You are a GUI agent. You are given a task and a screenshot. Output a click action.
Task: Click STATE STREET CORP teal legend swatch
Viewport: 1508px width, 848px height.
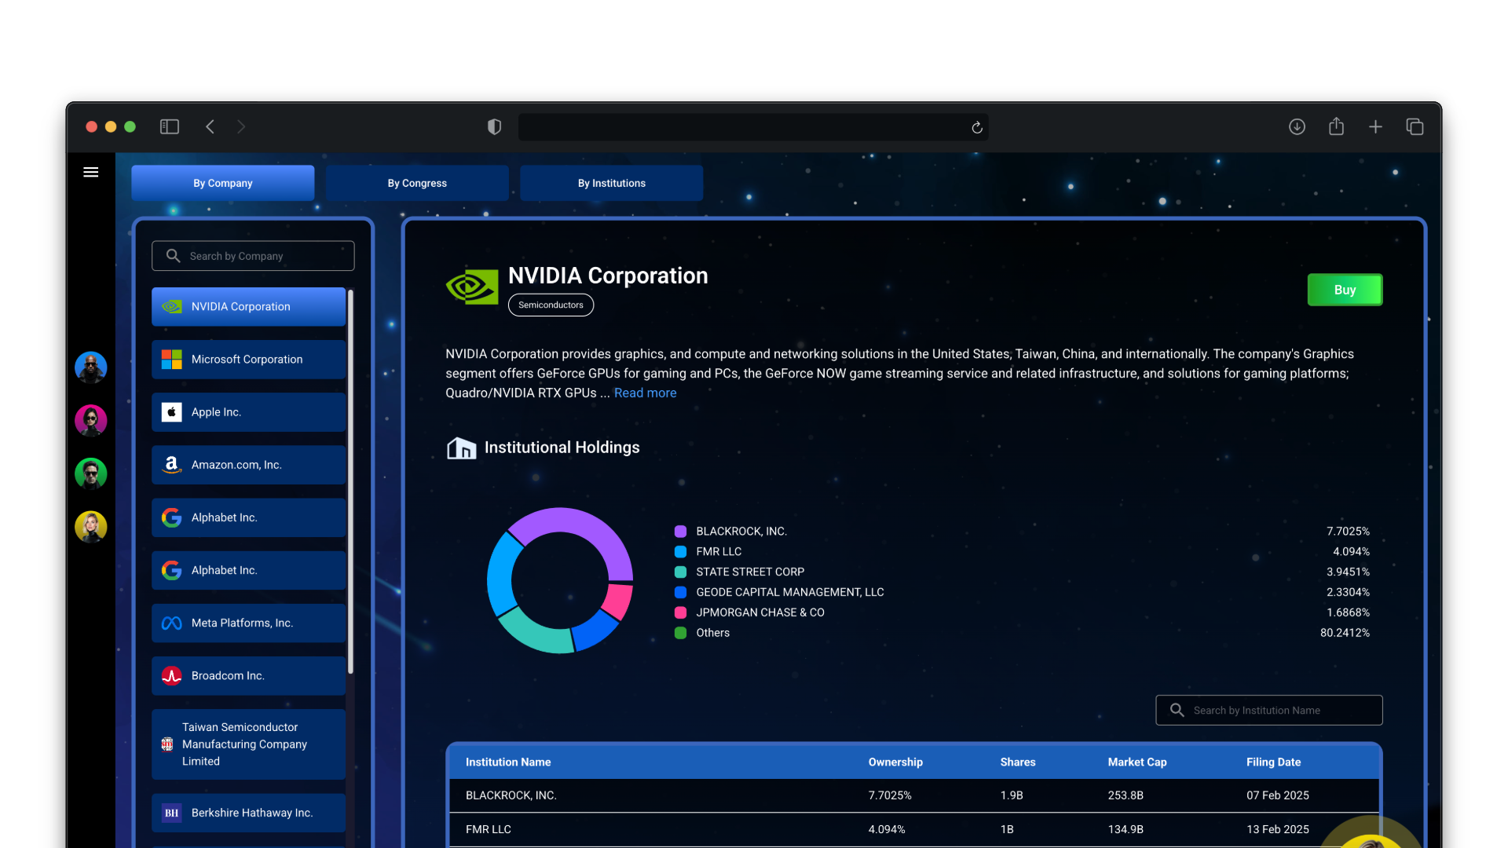680,572
